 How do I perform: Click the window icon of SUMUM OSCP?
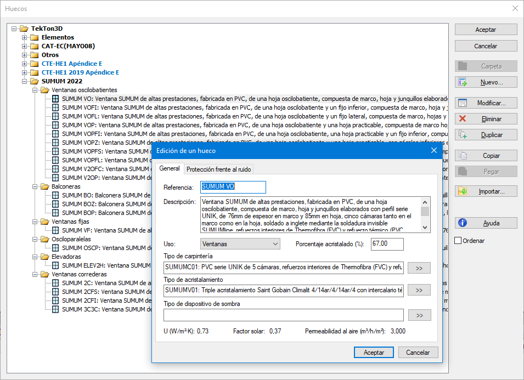tap(55, 248)
